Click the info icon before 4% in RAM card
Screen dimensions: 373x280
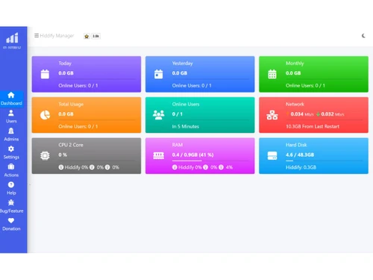[x=221, y=167]
